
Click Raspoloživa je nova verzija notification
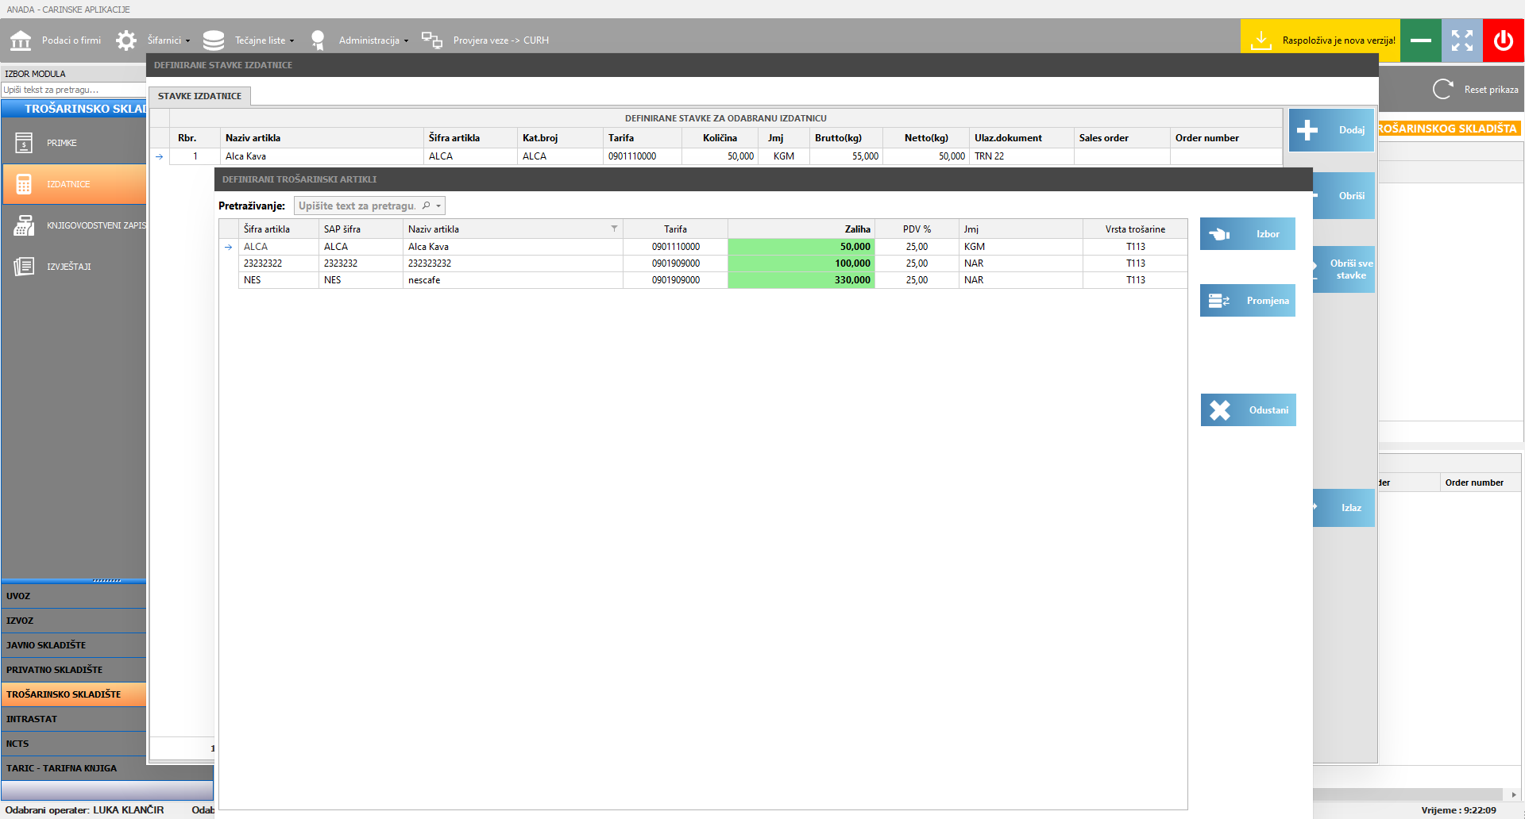coord(1338,40)
